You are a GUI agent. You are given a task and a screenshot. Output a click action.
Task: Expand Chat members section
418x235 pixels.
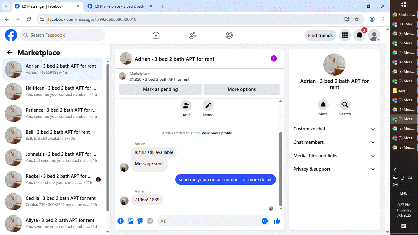pos(334,142)
